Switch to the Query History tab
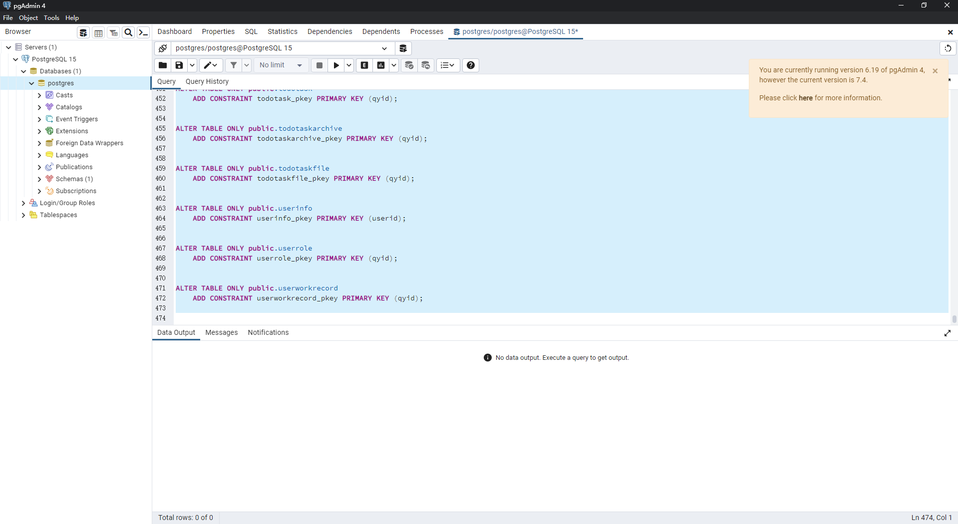 [207, 81]
